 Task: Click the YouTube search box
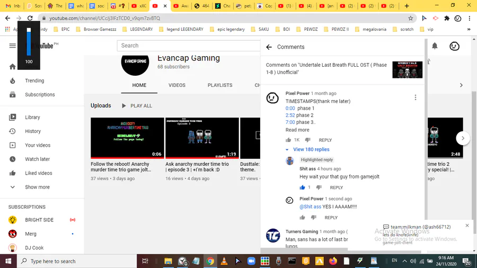point(189,46)
